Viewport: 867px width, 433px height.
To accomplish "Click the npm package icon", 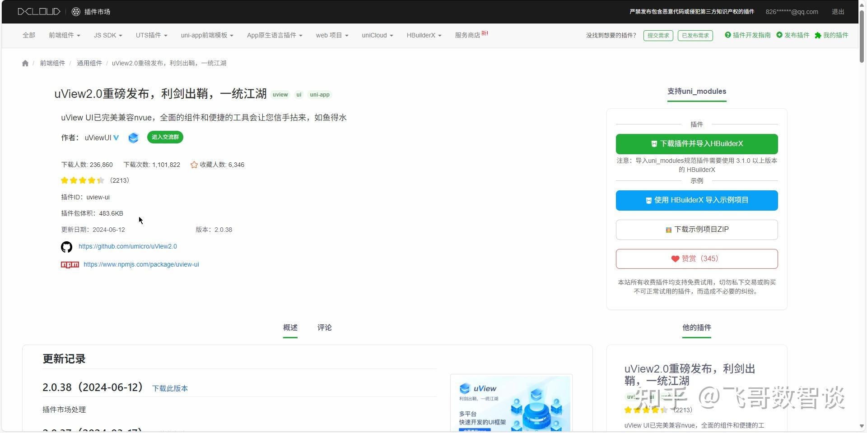I will click(70, 264).
